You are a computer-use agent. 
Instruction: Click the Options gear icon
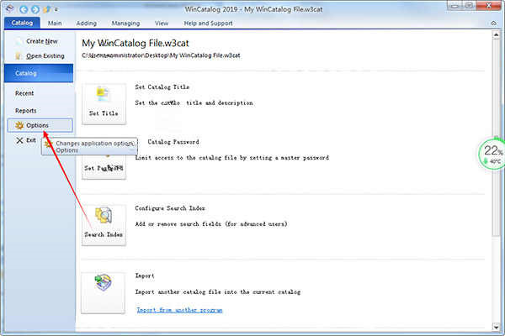(x=19, y=125)
